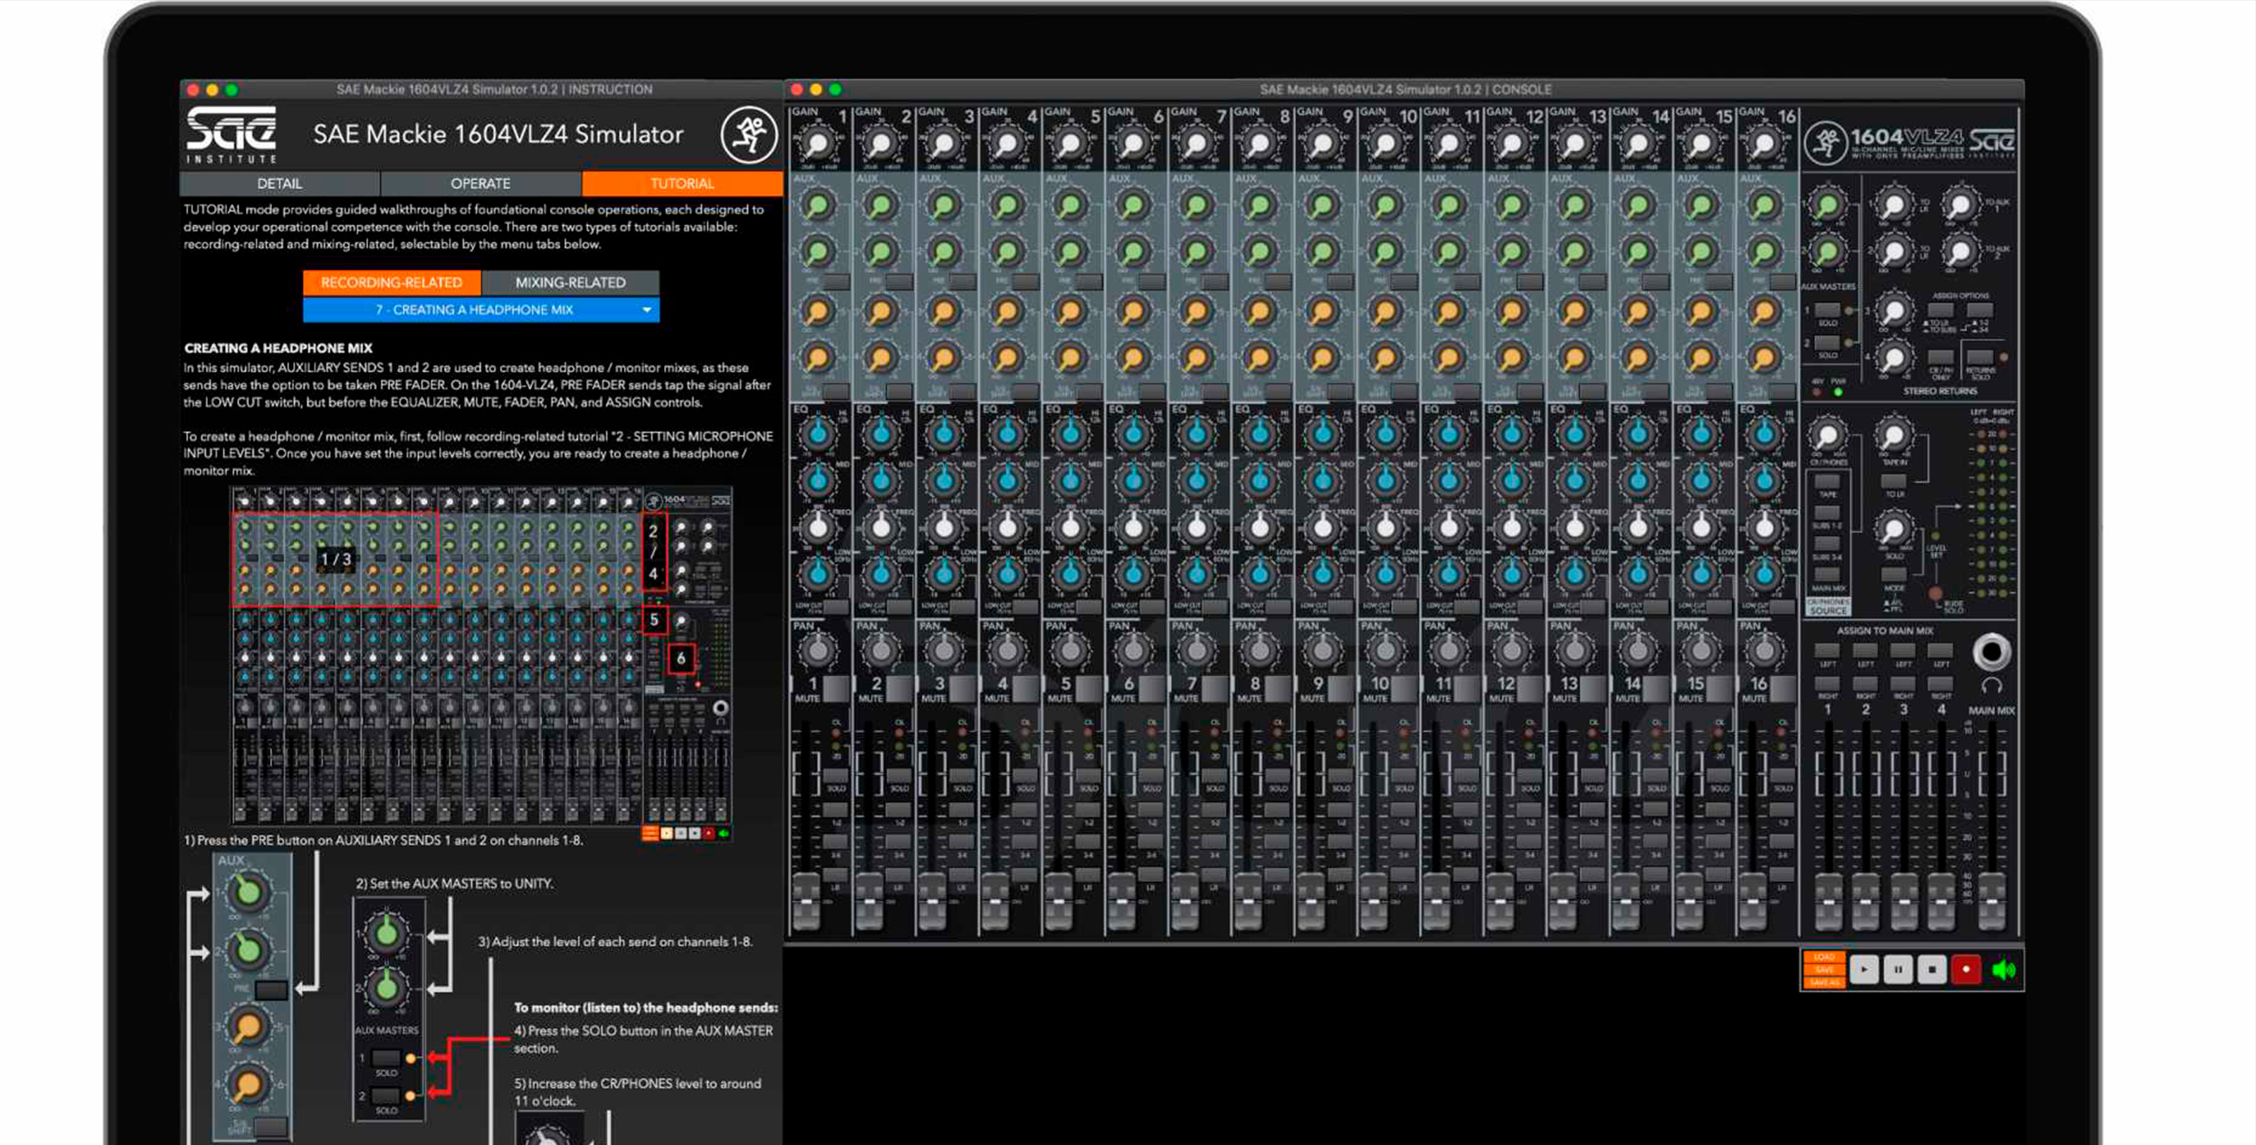Start playback with the play transport button
The height and width of the screenshot is (1145, 2256).
point(1863,969)
